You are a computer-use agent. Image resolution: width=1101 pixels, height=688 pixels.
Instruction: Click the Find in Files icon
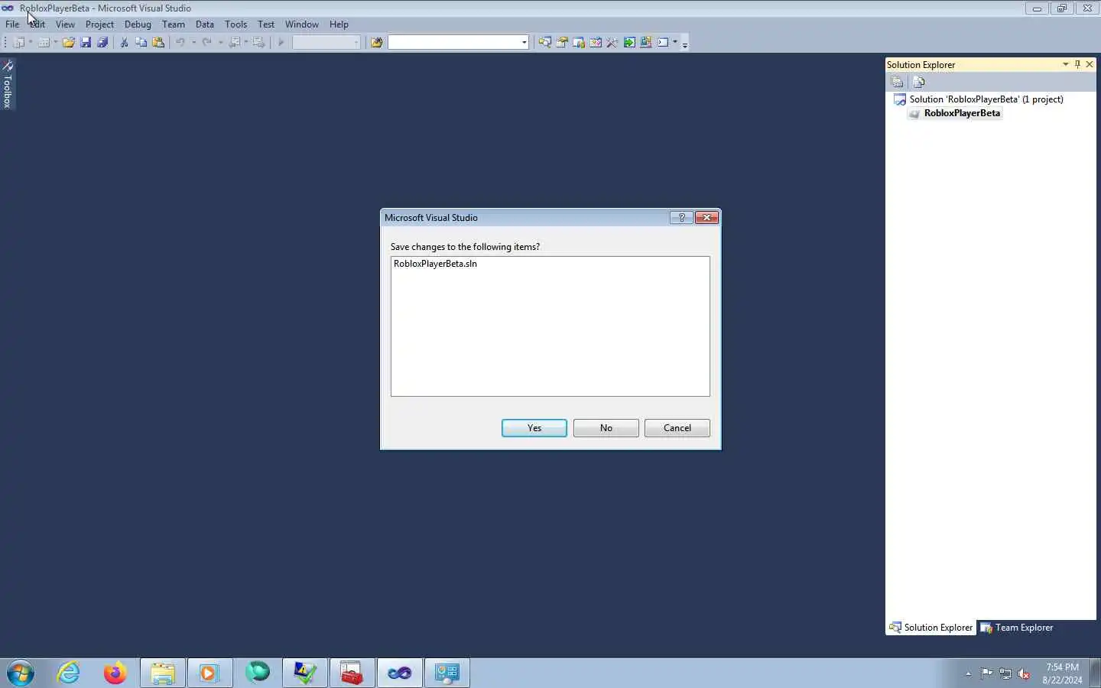click(376, 43)
